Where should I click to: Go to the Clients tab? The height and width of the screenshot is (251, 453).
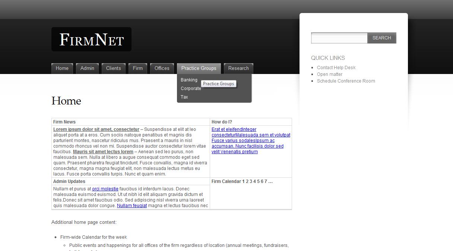point(114,68)
